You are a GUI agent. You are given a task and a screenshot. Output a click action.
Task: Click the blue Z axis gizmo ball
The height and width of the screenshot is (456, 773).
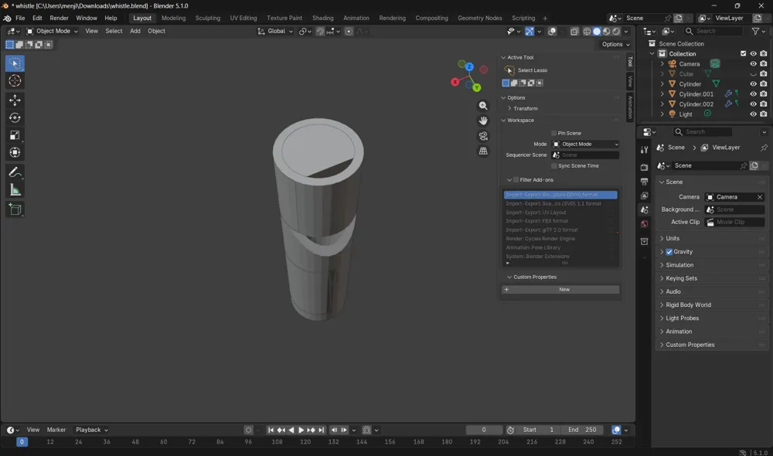[x=469, y=66]
